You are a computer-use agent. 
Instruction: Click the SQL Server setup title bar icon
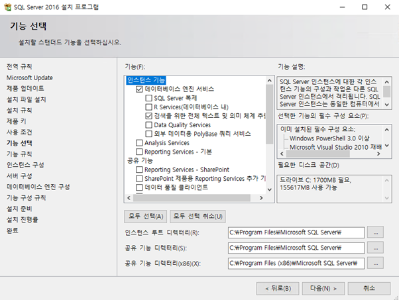click(8, 7)
